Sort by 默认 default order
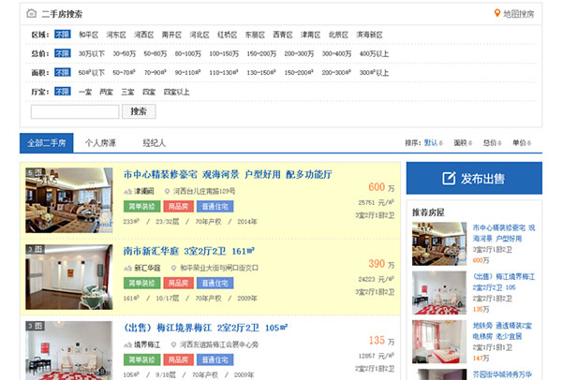This screenshot has height=380, width=562. tap(434, 143)
